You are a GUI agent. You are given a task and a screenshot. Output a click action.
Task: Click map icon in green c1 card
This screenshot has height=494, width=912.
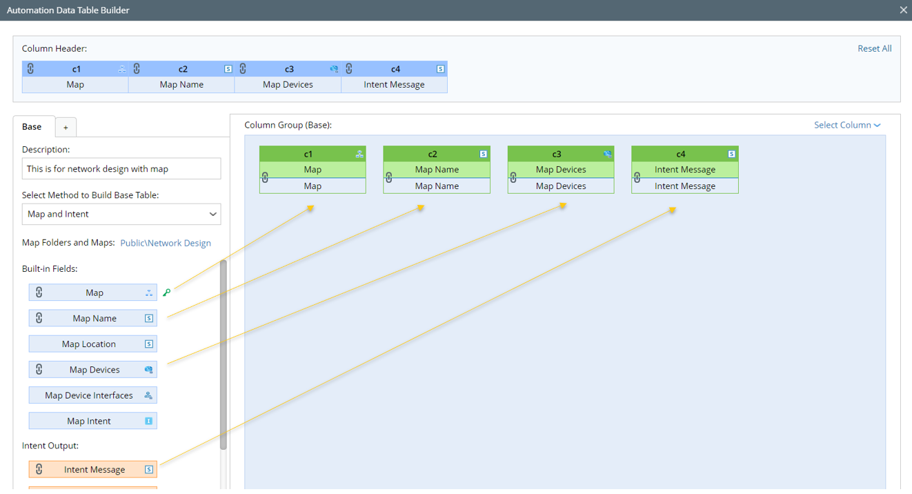pyautogui.click(x=359, y=154)
